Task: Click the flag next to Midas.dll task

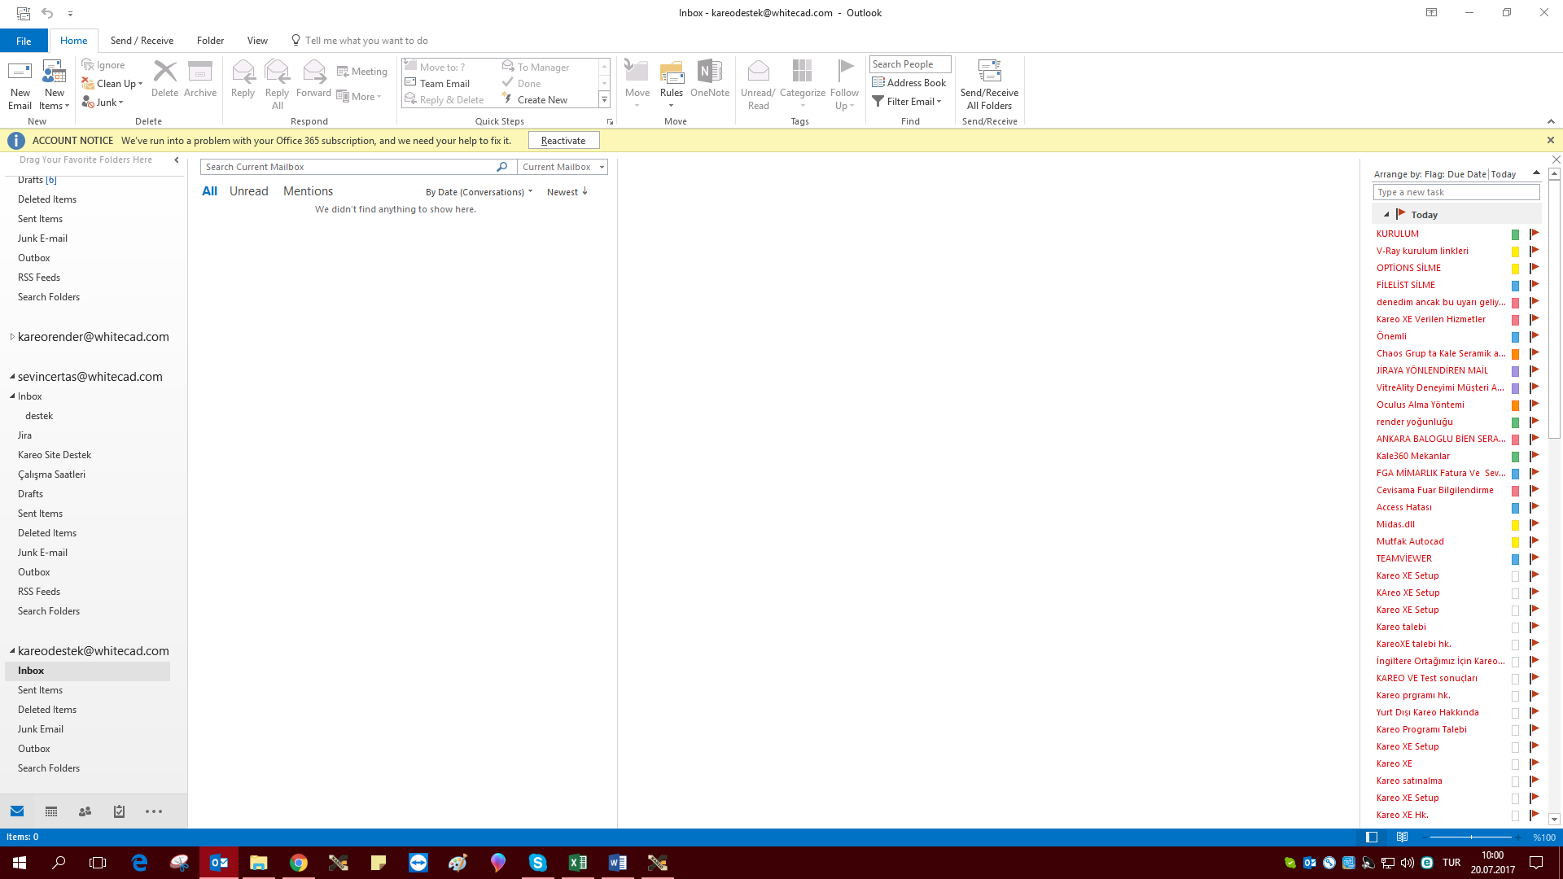Action: [x=1534, y=524]
